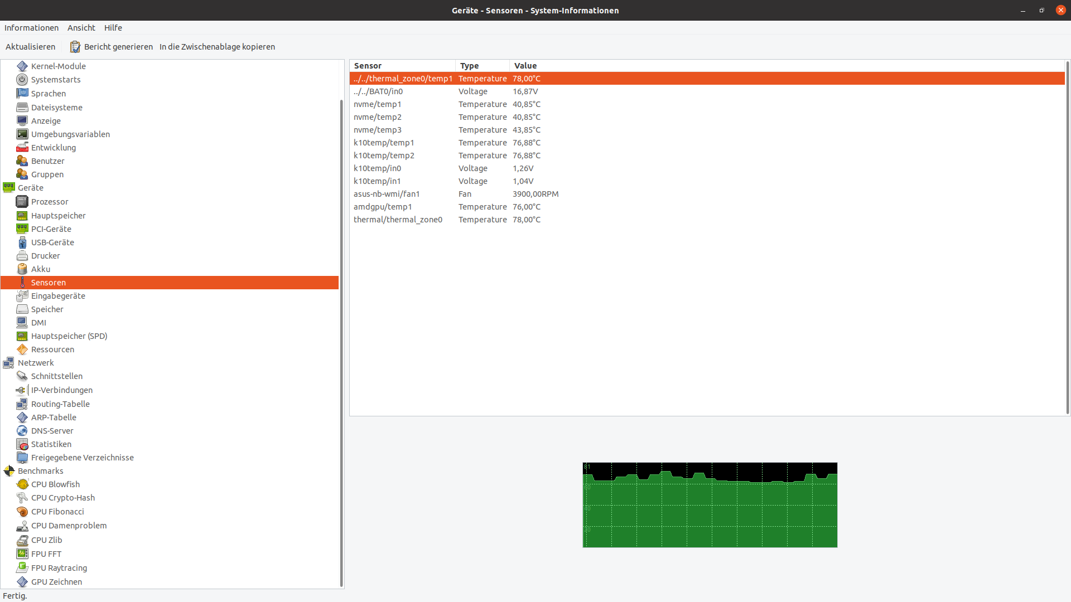Click the Bericht generieren clipboard icon
The image size is (1071, 602).
pos(75,47)
